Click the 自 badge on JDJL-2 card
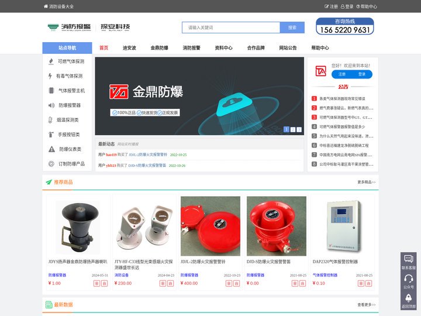This screenshot has height=316, width=421. 237,283
